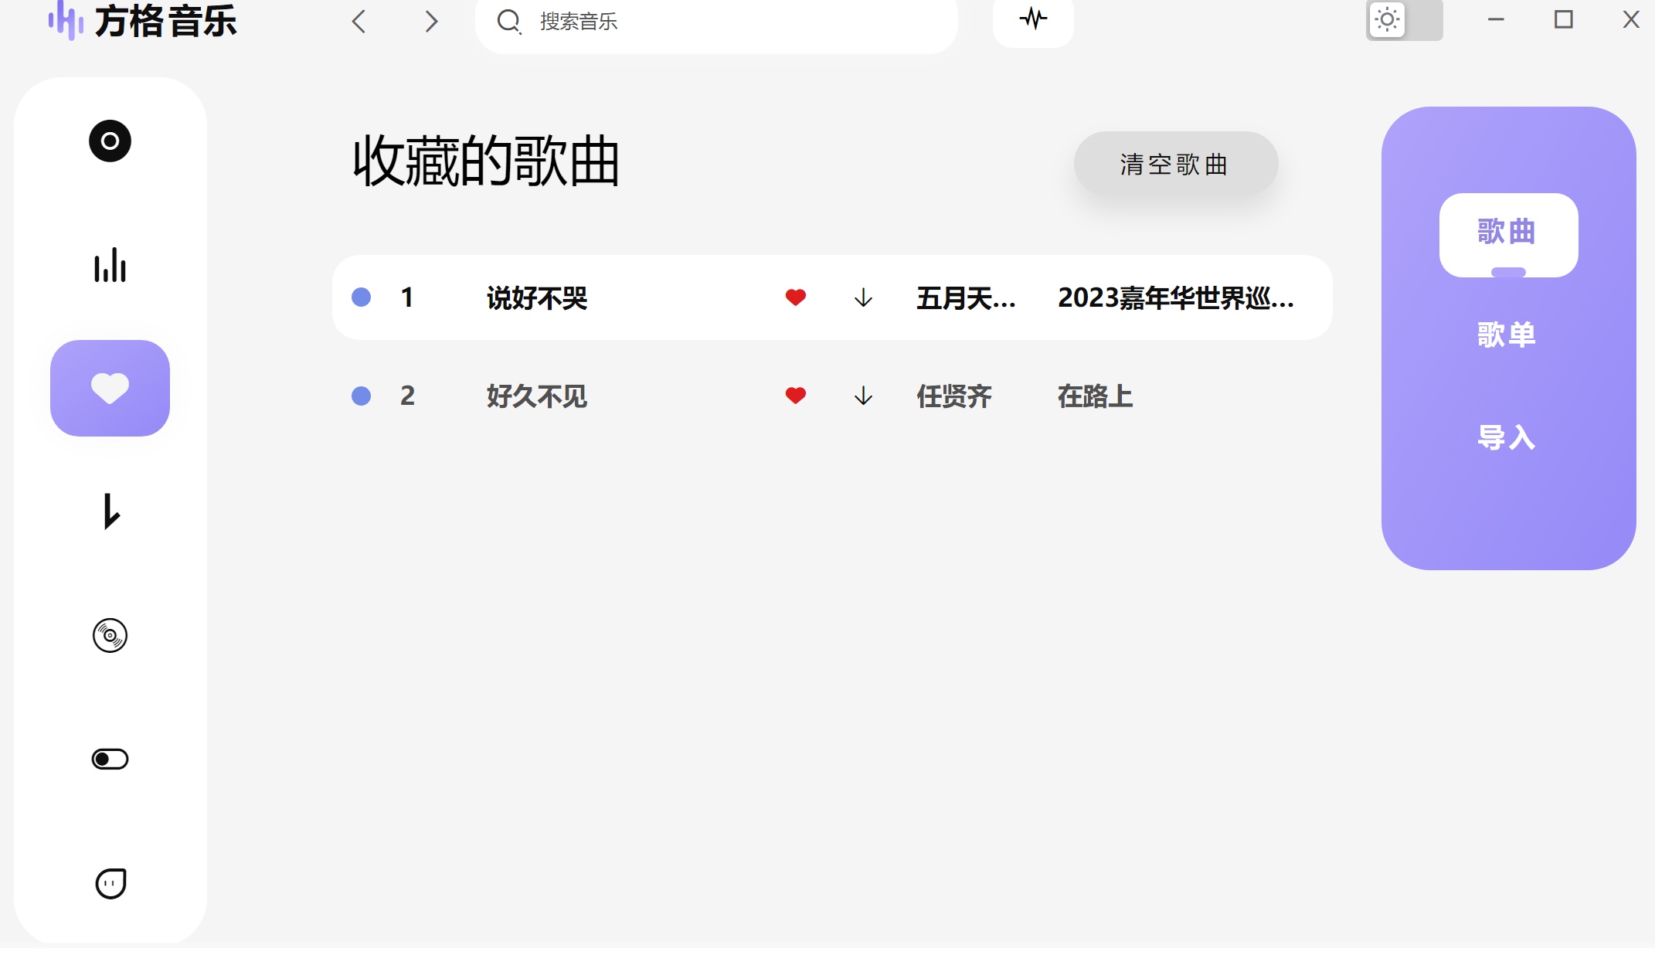Open album 2023嘉年华世界巡... link
The image size is (1655, 955).
tap(1176, 298)
